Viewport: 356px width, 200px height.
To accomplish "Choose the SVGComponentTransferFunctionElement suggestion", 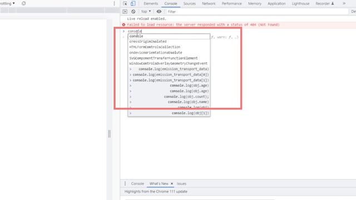I will click(169, 58).
